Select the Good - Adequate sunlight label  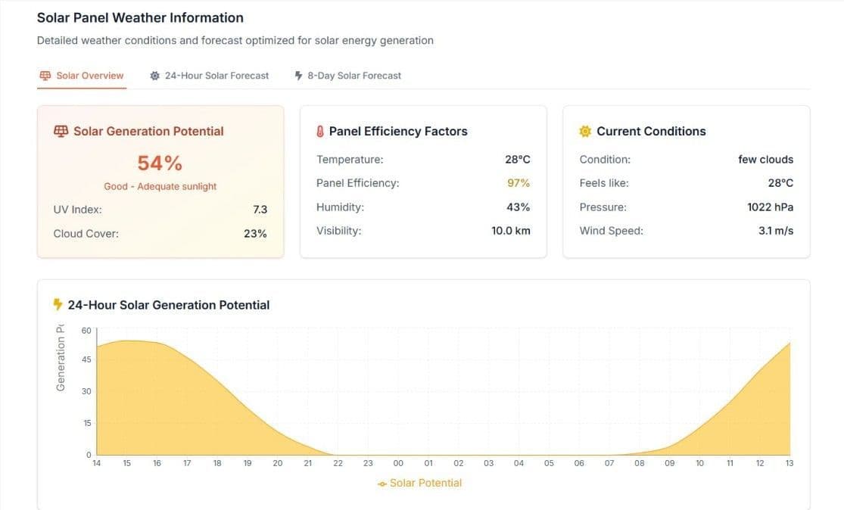tap(160, 185)
